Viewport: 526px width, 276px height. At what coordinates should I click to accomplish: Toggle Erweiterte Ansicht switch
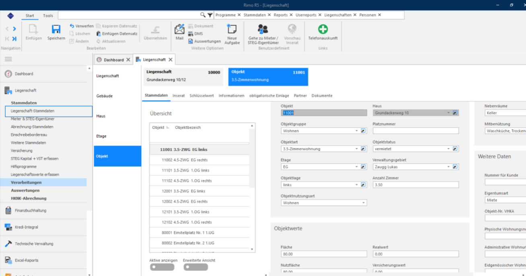pyautogui.click(x=195, y=267)
